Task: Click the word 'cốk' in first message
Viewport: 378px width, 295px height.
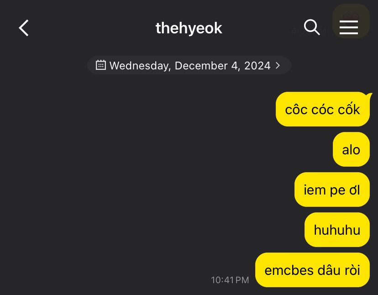Action: 349,109
